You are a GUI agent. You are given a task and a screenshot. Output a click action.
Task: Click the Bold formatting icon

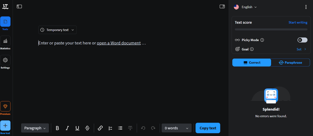pyautogui.click(x=57, y=128)
